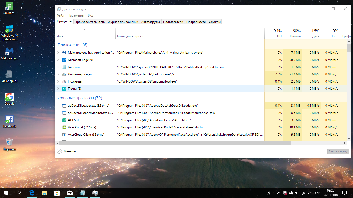Select the Фоновые процессы (72) group header
353x198 pixels.
80,98
